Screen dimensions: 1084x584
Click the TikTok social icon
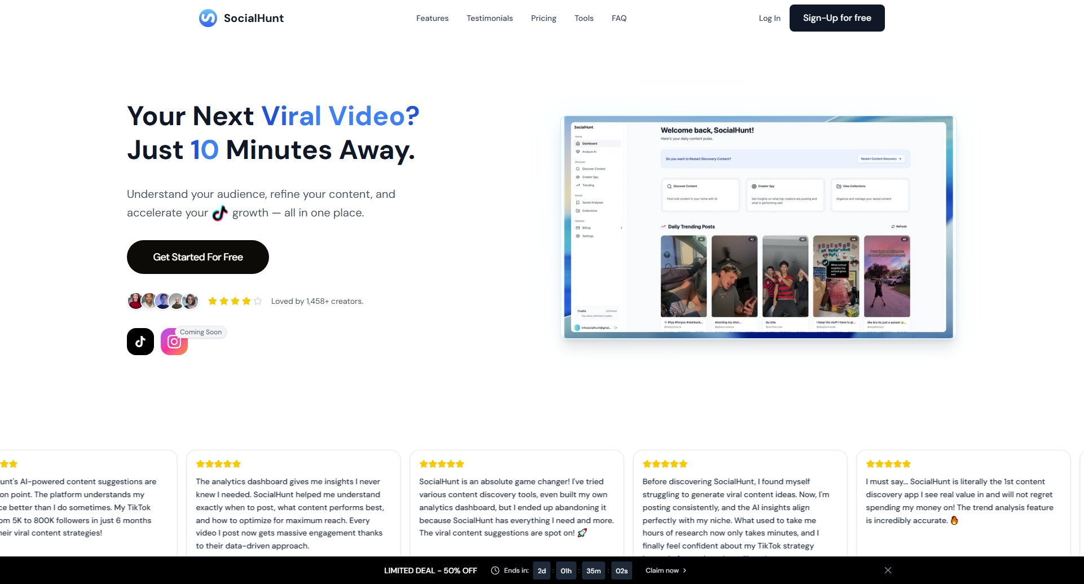point(140,341)
